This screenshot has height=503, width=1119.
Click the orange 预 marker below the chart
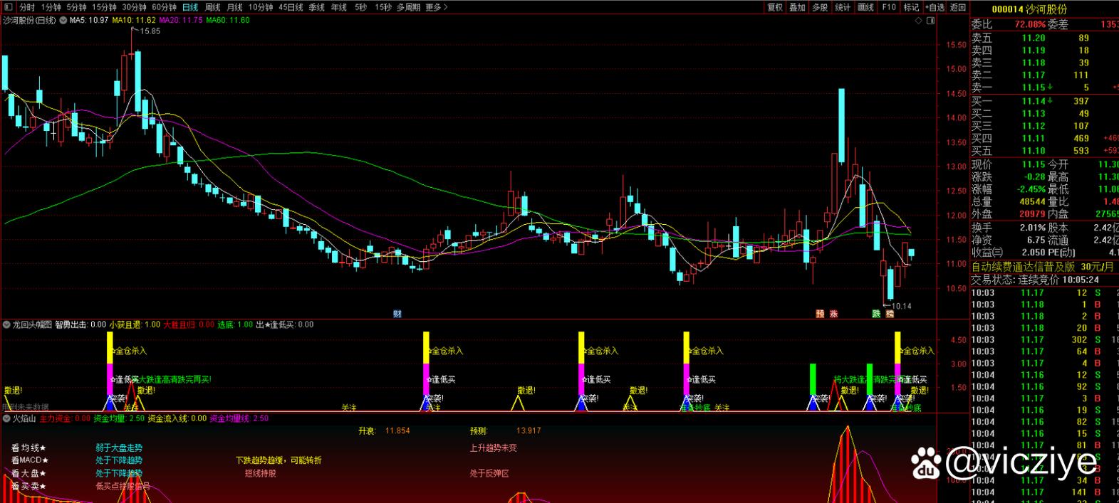tap(820, 314)
